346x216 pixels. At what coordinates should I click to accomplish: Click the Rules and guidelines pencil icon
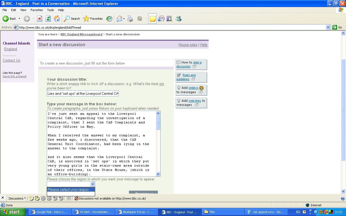click(x=179, y=75)
